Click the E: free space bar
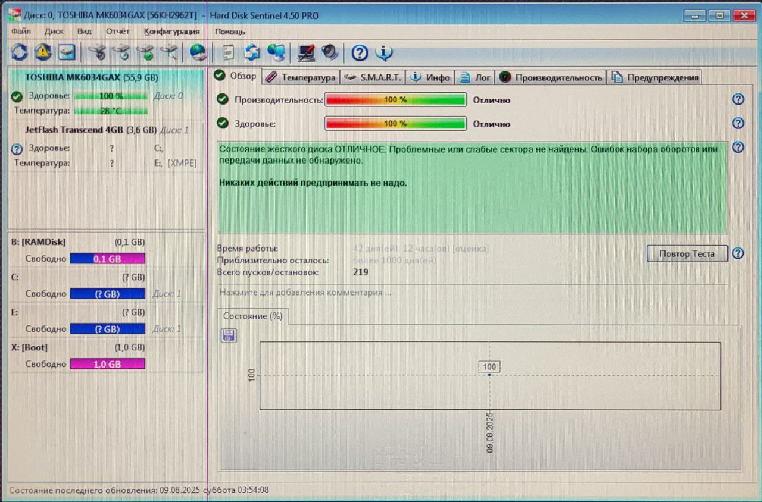This screenshot has height=502, width=762. click(108, 329)
